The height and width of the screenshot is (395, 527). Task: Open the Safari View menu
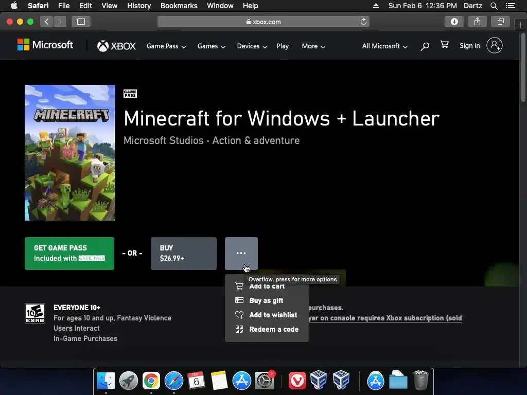[110, 6]
